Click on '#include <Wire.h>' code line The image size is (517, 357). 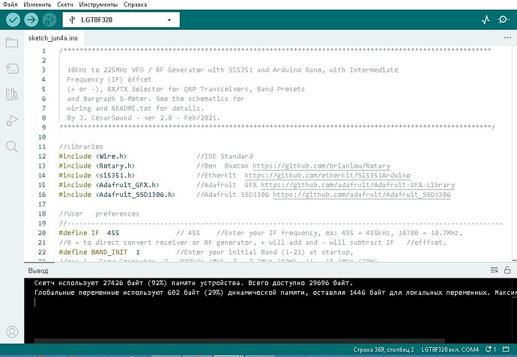click(x=93, y=156)
